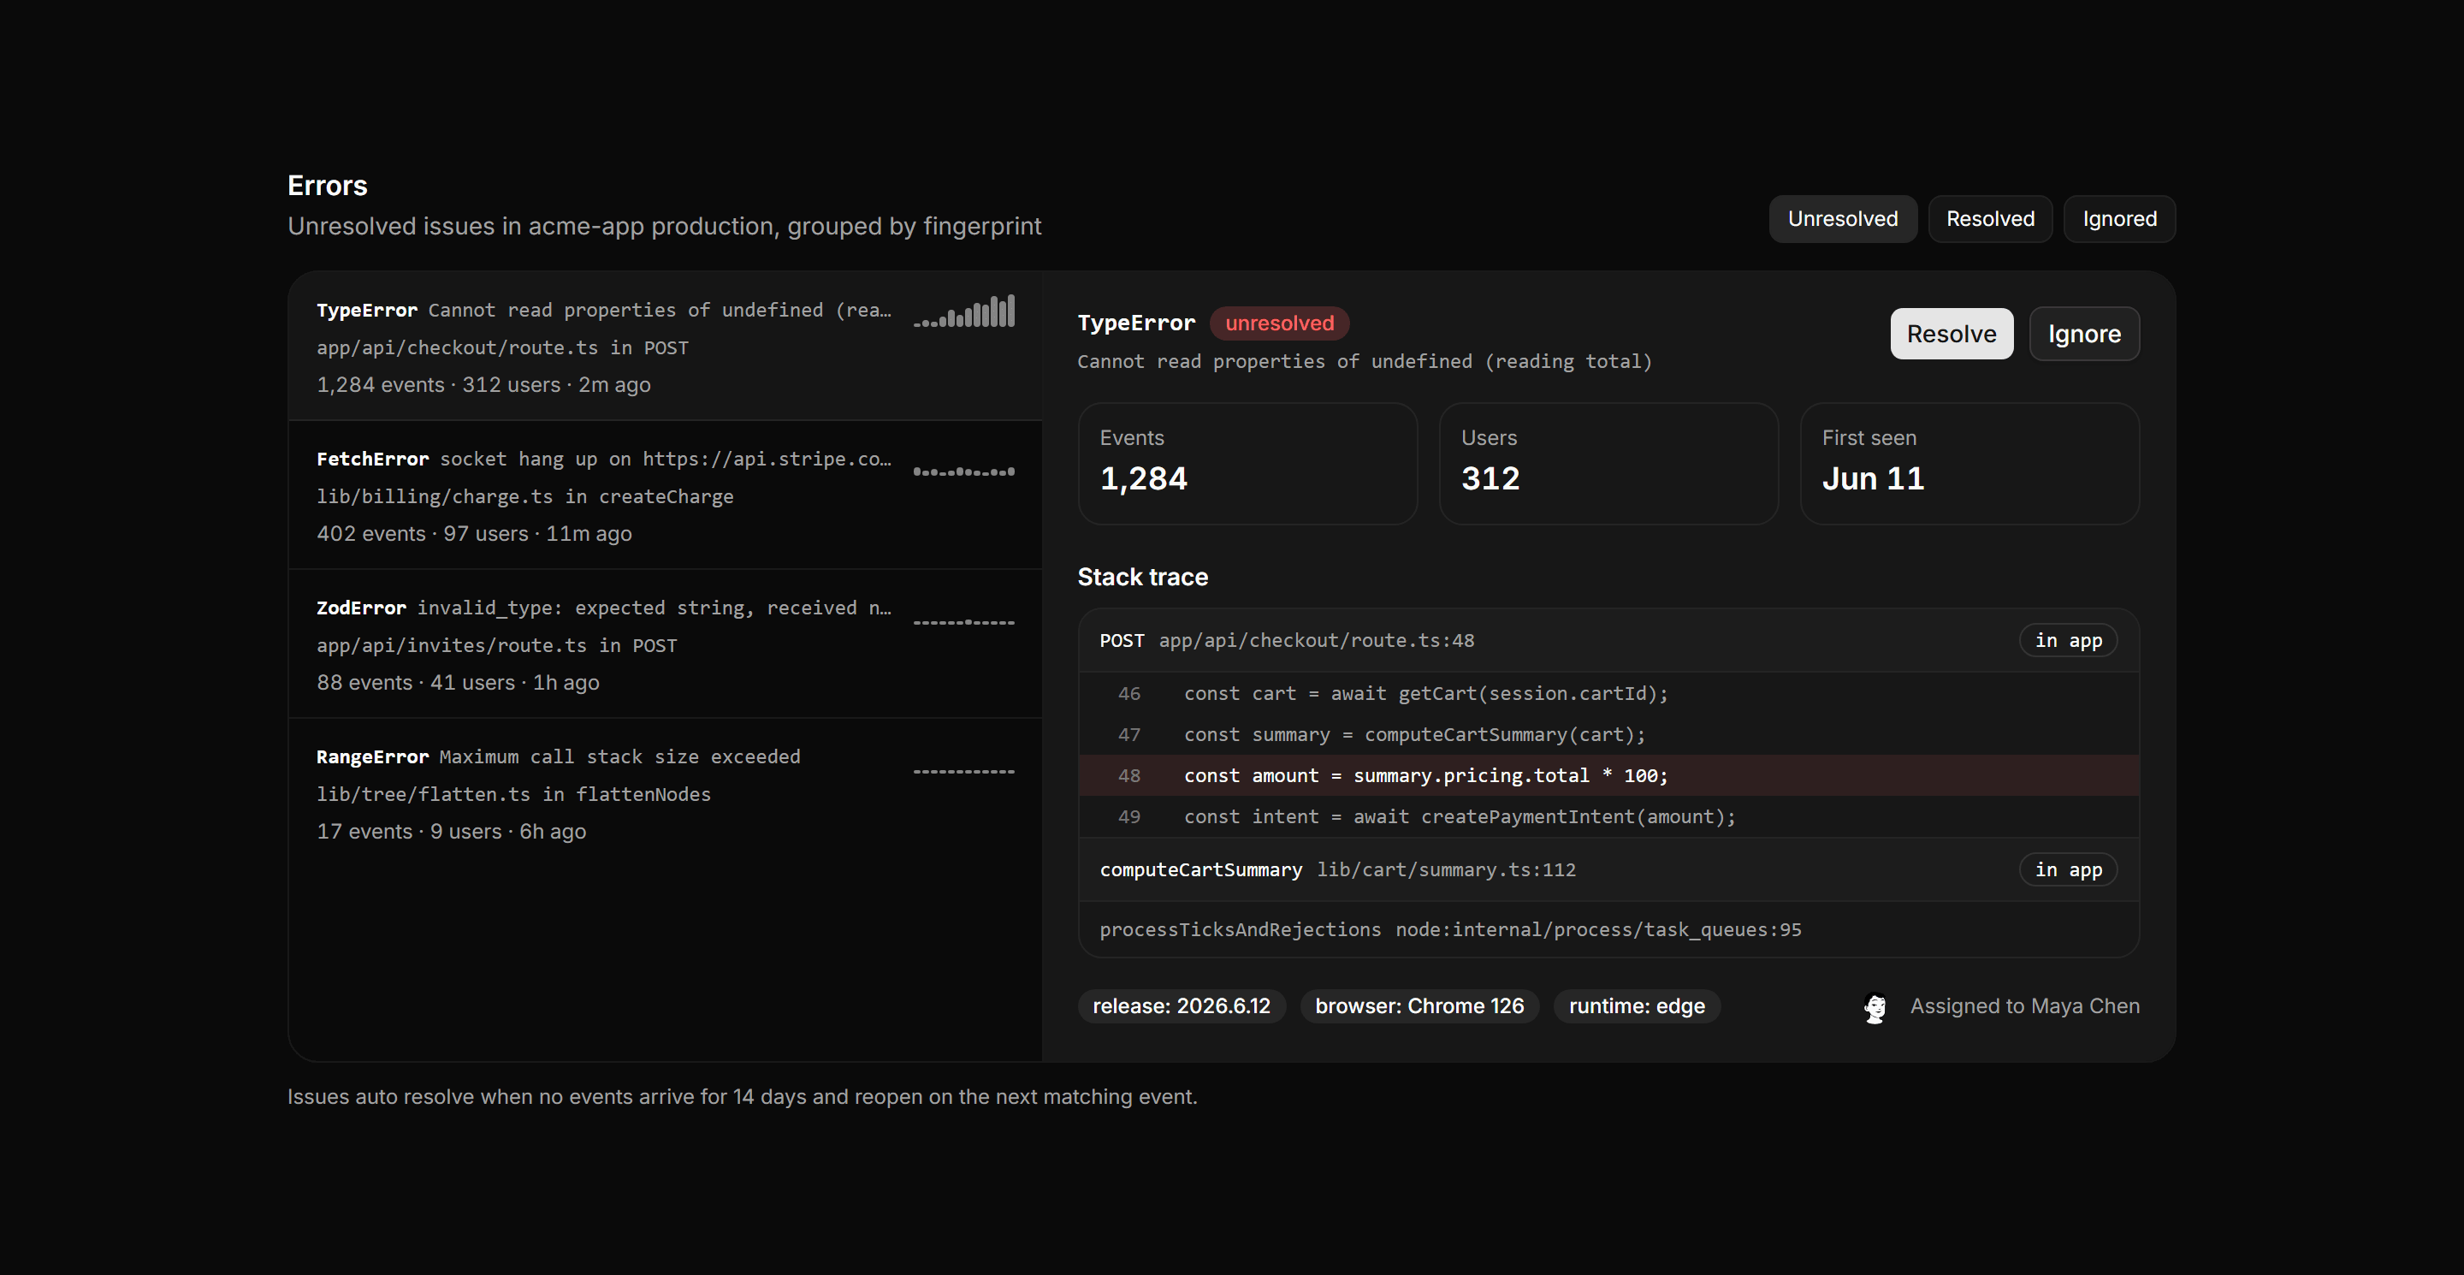
Task: Switch to the Unresolved filter tab
Action: click(1842, 219)
